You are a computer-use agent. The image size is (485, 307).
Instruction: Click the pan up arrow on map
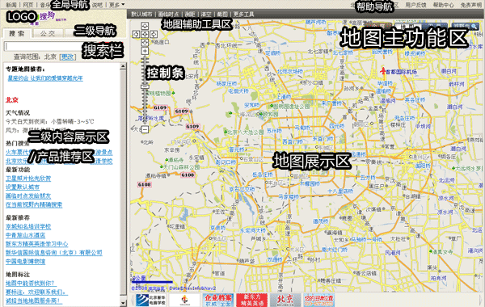tap(145, 26)
